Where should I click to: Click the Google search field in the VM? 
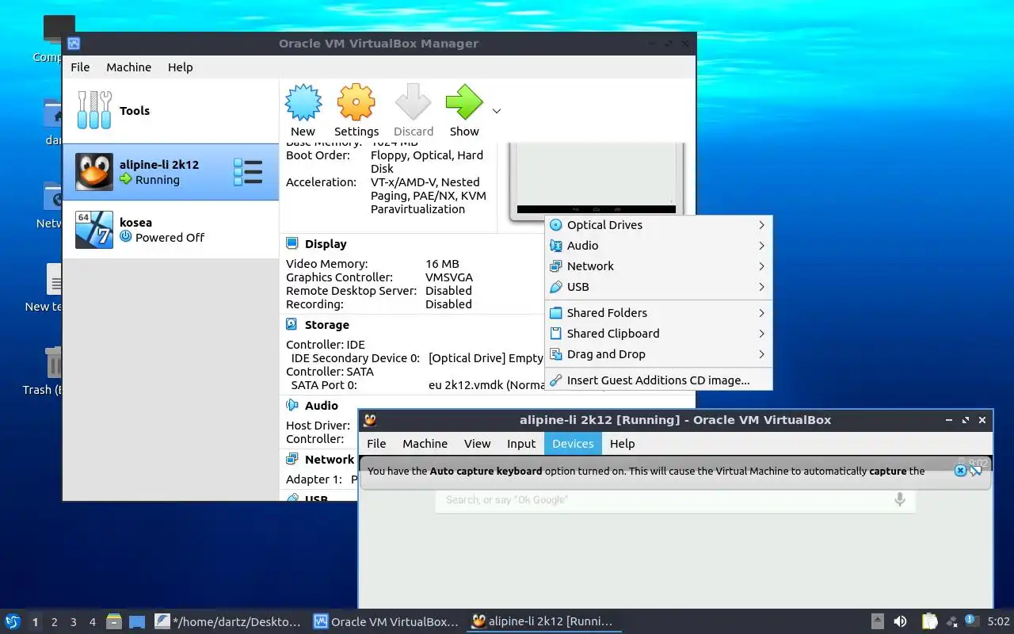pyautogui.click(x=676, y=500)
